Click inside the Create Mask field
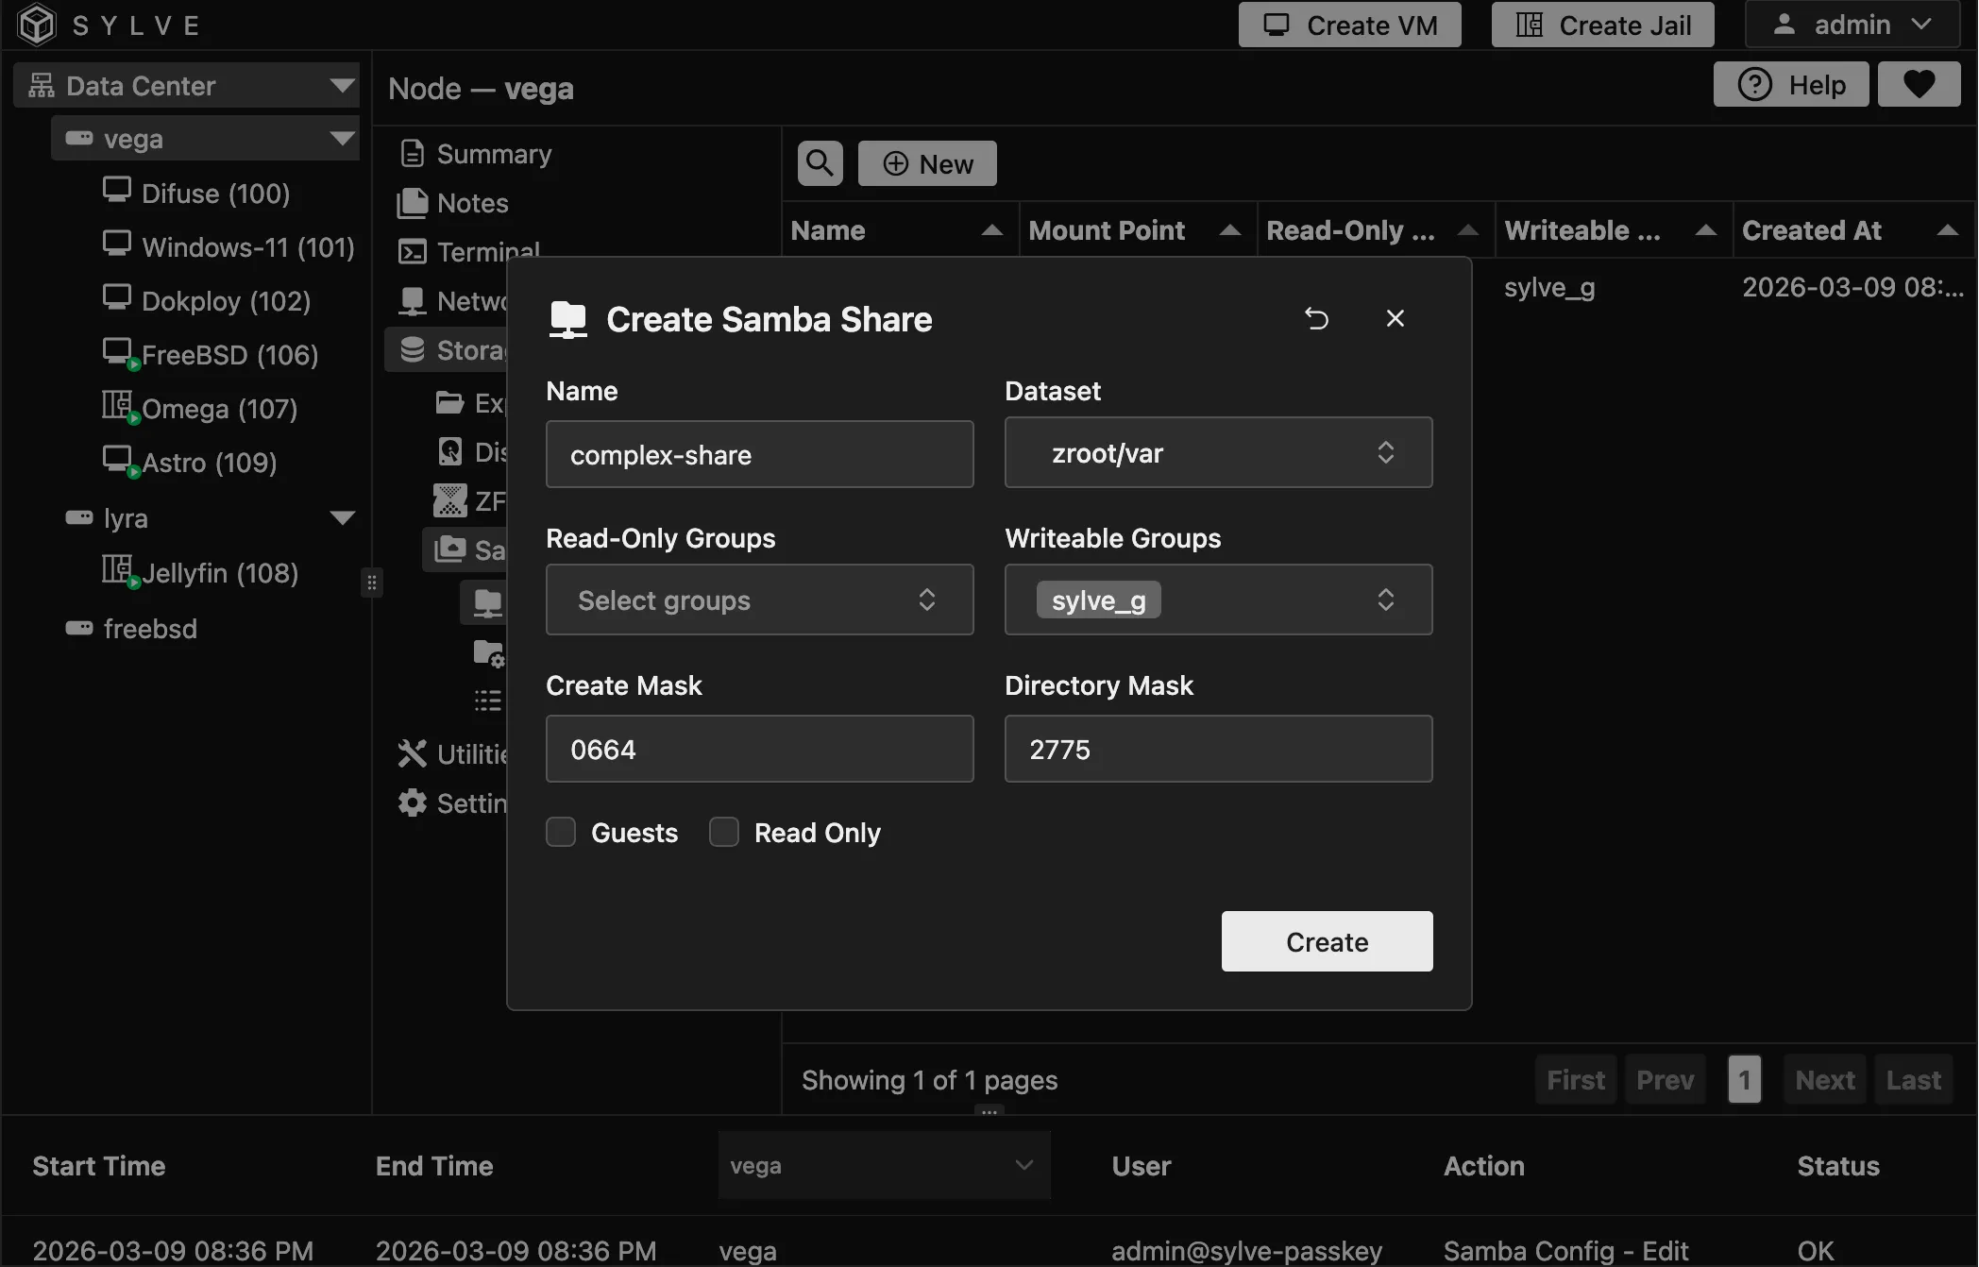This screenshot has width=1979, height=1267. pos(758,749)
